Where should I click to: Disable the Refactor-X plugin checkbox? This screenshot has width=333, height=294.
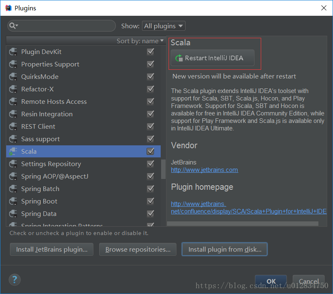150,89
